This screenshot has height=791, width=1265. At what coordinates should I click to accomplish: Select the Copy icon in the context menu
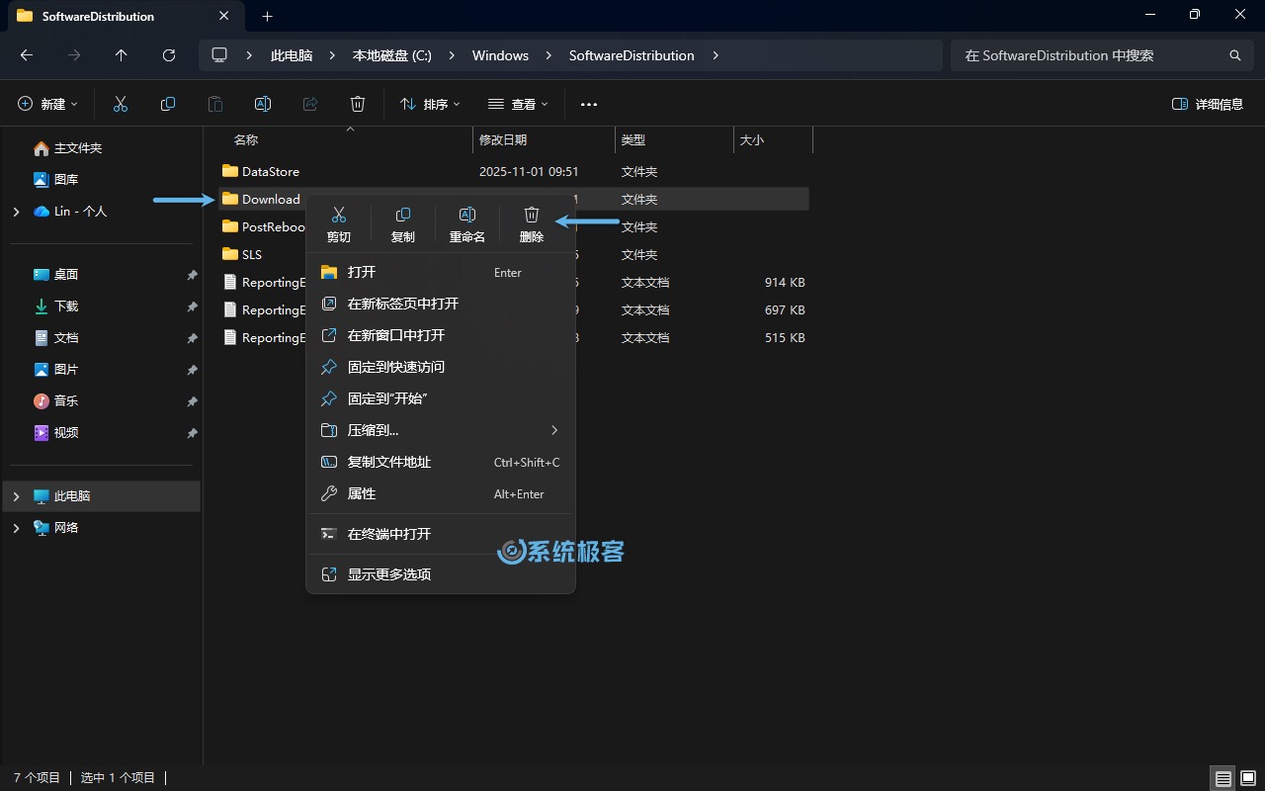click(x=402, y=222)
